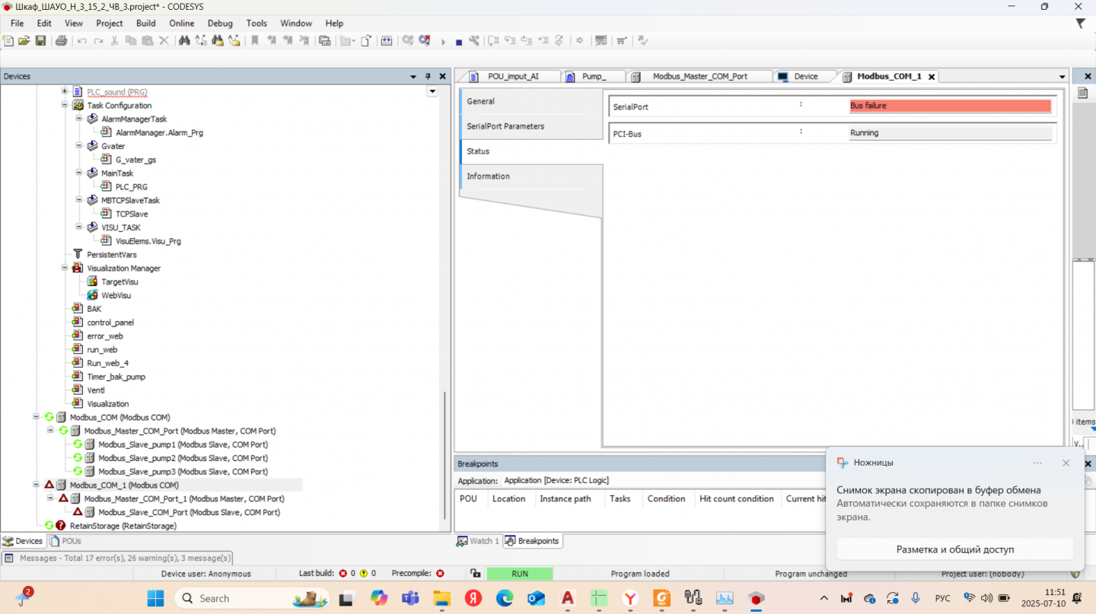Open the Devices panel dropdown arrow

pos(413,76)
